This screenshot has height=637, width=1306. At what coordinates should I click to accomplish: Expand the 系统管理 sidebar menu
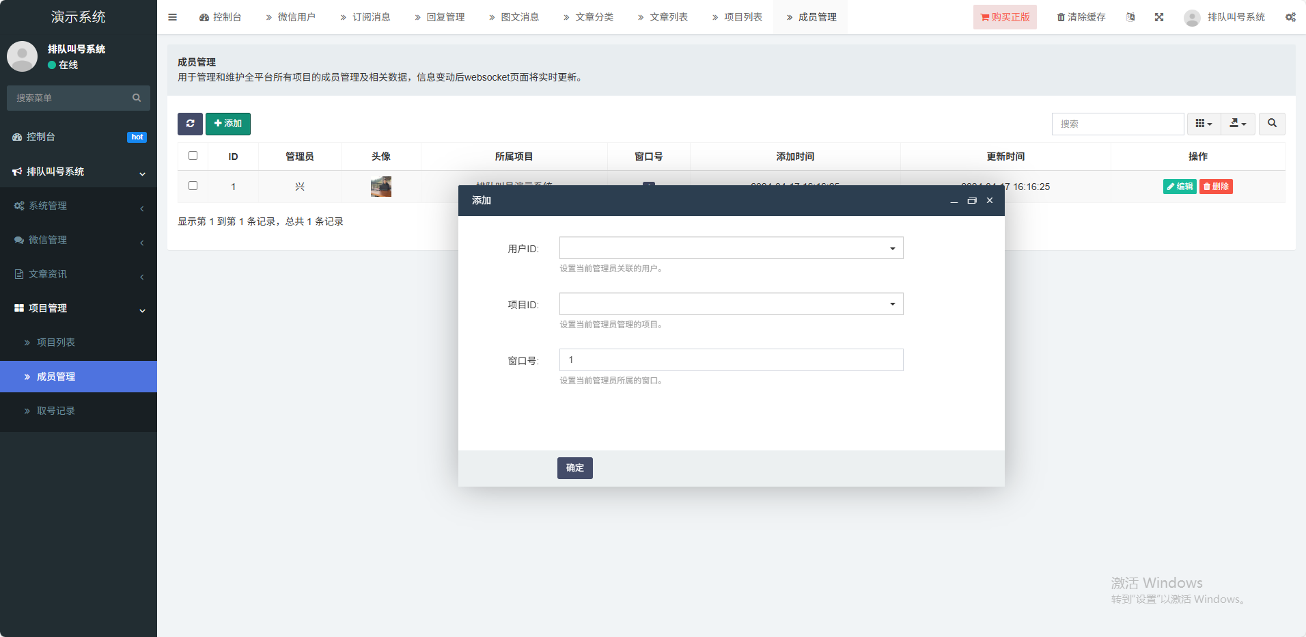click(x=79, y=206)
